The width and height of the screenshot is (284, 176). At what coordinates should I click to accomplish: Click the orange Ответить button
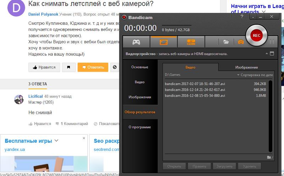[93, 67]
